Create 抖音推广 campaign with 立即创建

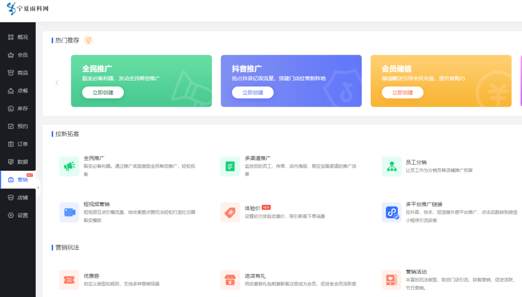(253, 92)
